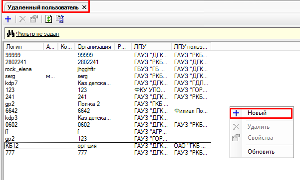Click the properties icon beside 'Свойства'
The height and width of the screenshot is (180, 300).
(236, 138)
